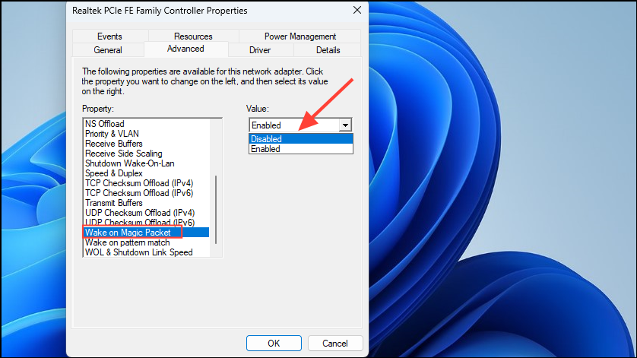Choose Disabled from the value list
Image resolution: width=637 pixels, height=358 pixels.
[x=300, y=139]
